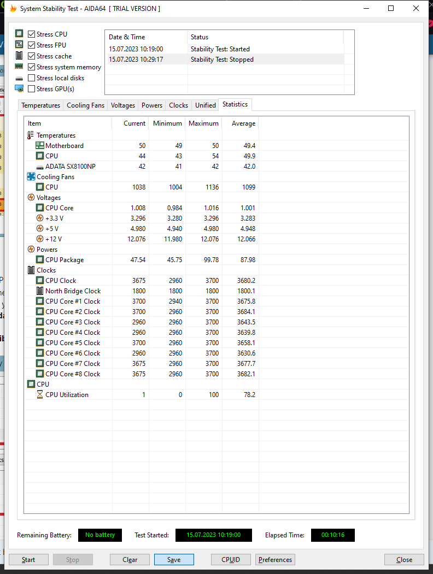Click the Save button
This screenshot has height=574, width=433.
tap(174, 560)
